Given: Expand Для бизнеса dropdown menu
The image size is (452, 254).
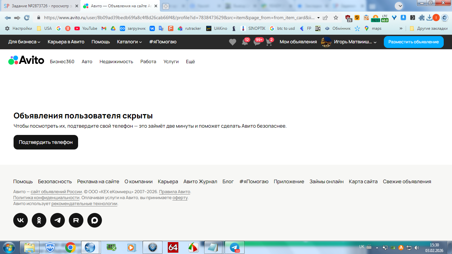Looking at the screenshot, I should coord(24,42).
